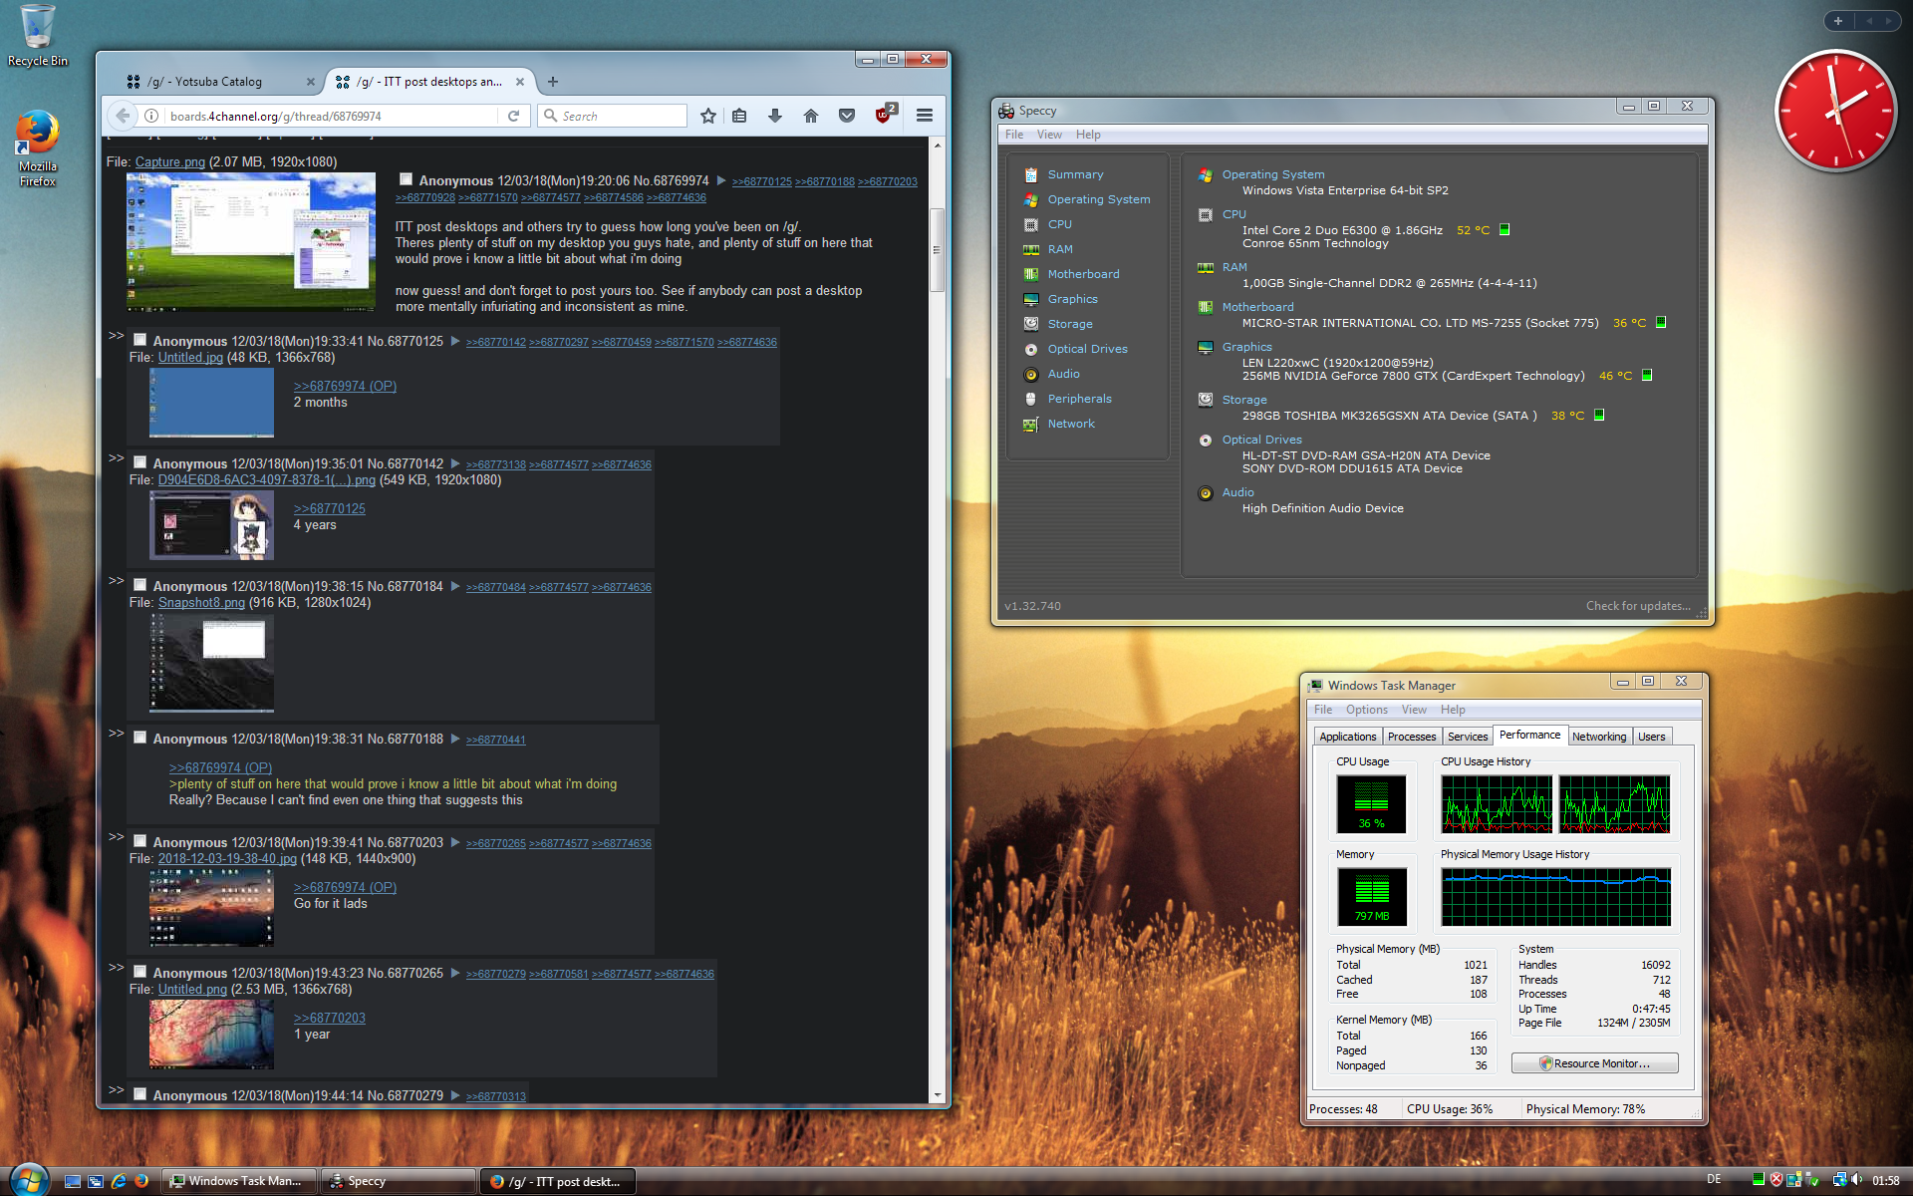The width and height of the screenshot is (1913, 1196).
Task: Select Summary in Speccy sidebar
Action: click(1075, 174)
